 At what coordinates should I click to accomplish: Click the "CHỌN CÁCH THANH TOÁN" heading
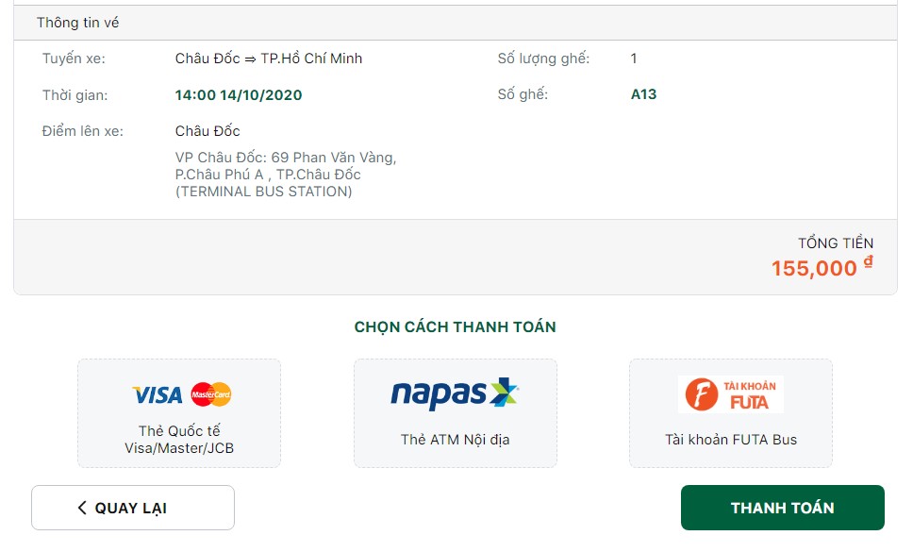[x=455, y=327]
